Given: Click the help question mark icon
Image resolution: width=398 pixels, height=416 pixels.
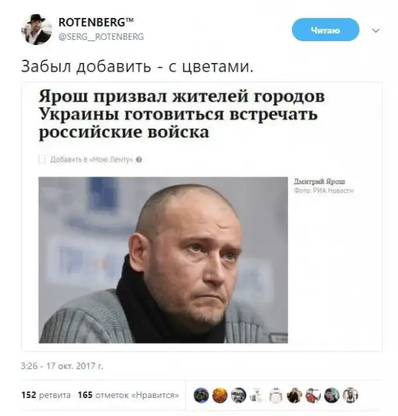Looking at the screenshot, I should [139, 160].
